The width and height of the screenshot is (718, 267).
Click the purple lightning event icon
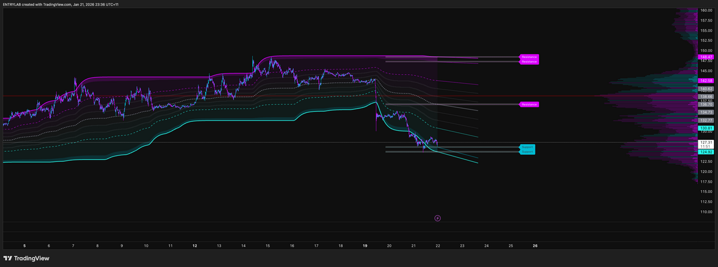[x=437, y=218]
